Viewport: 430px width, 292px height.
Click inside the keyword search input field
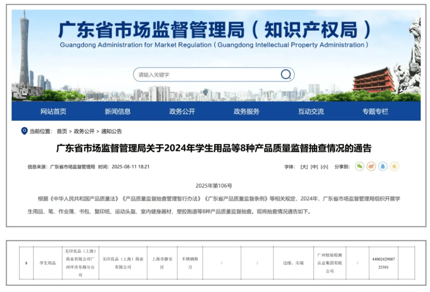pos(199,74)
